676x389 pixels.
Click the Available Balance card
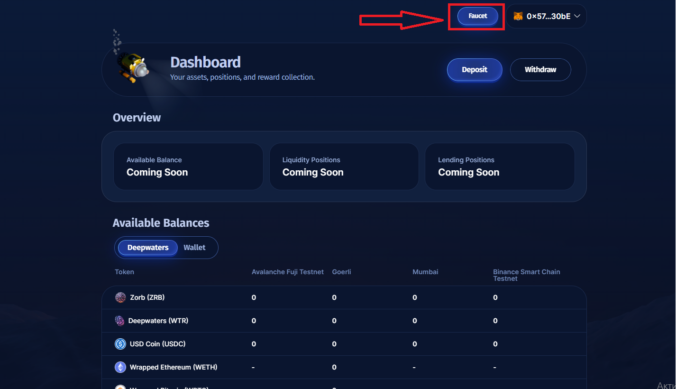pyautogui.click(x=188, y=167)
